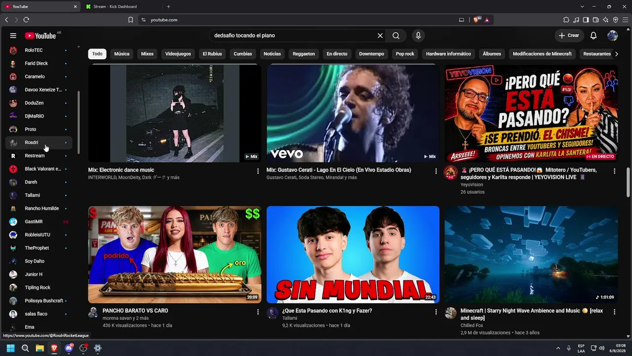Open the Brave icon on the taskbar
This screenshot has height=356, width=632.
click(54, 348)
